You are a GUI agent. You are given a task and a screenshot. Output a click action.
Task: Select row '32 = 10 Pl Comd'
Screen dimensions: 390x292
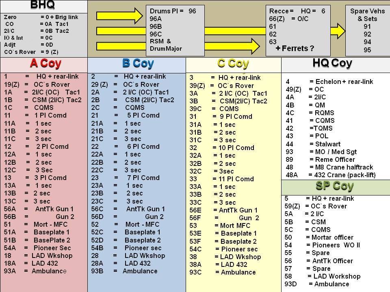click(x=222, y=148)
